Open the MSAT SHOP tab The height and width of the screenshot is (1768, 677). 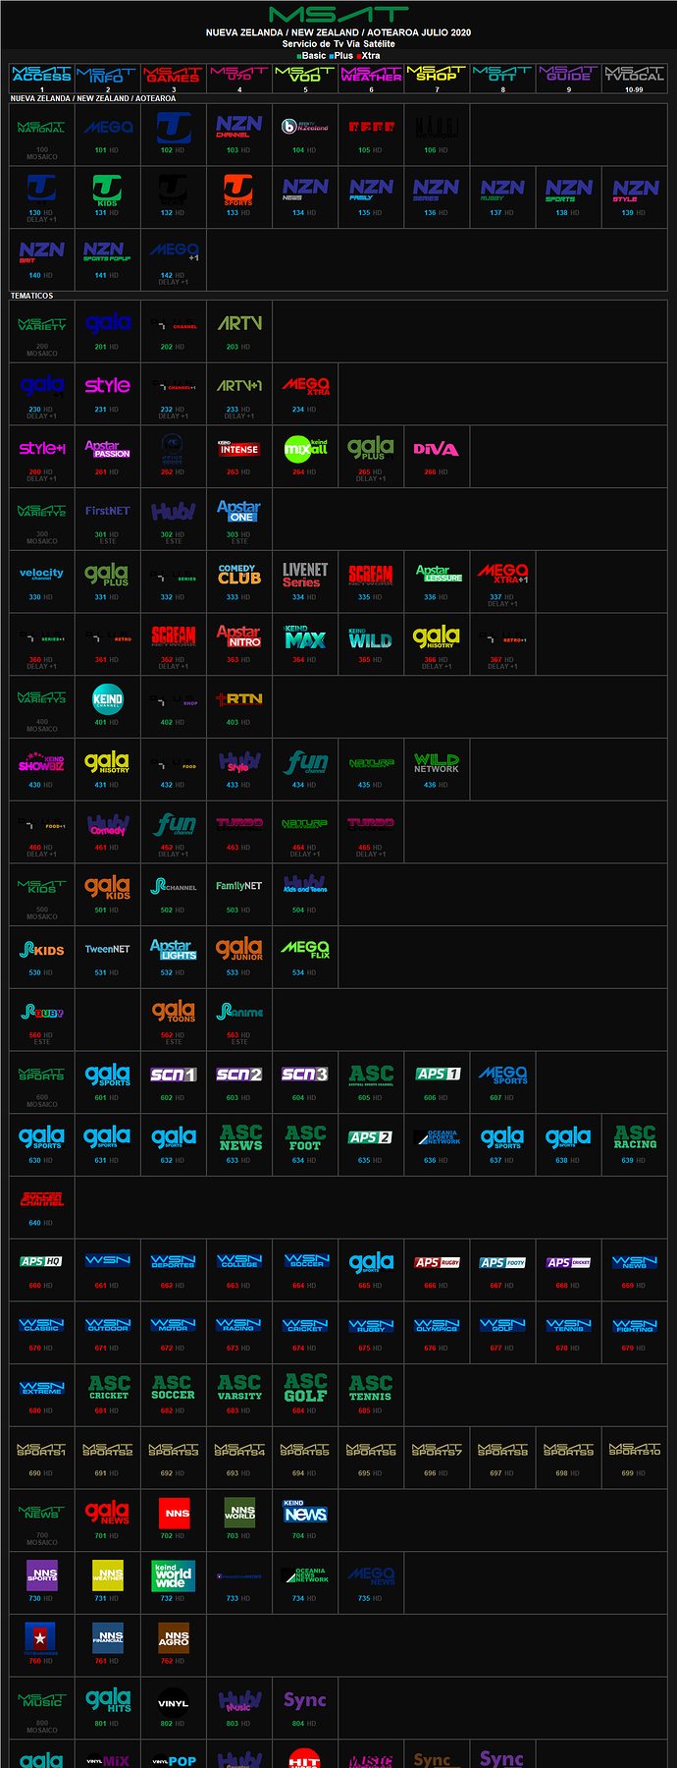tap(437, 74)
